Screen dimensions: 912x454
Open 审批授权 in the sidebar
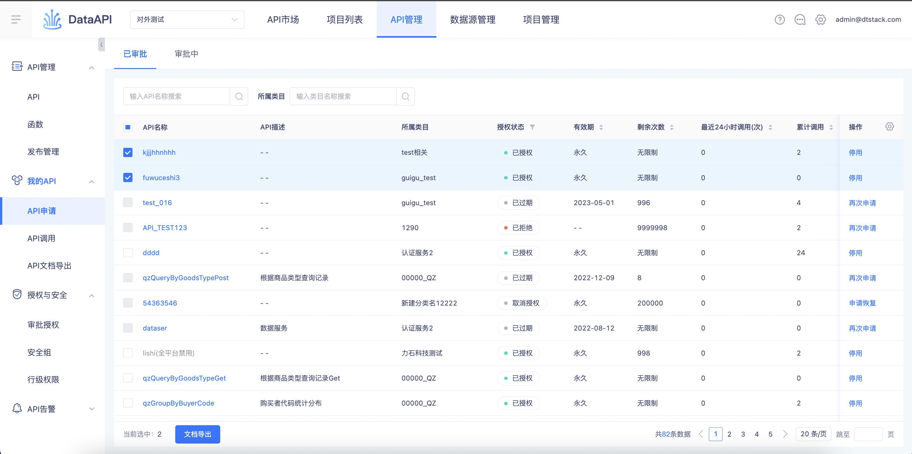click(x=43, y=325)
